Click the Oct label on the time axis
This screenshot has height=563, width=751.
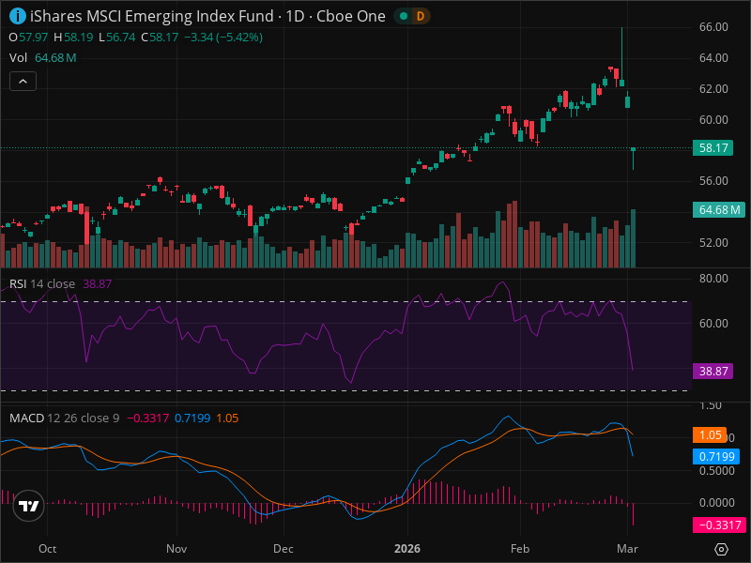(x=48, y=549)
